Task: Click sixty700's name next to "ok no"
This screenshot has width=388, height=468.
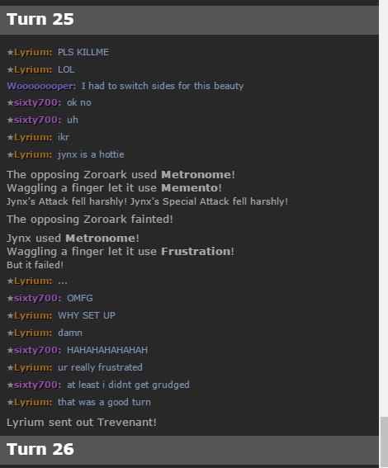Action: (37, 102)
